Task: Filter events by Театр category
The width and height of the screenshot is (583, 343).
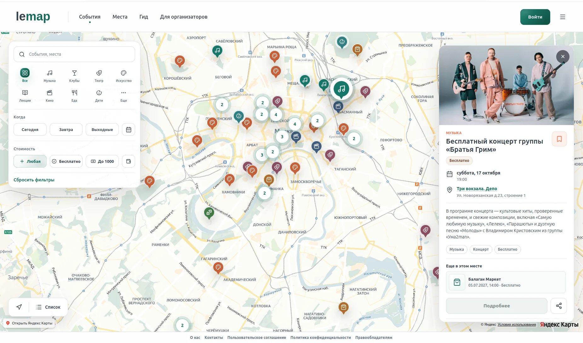Action: click(x=99, y=76)
